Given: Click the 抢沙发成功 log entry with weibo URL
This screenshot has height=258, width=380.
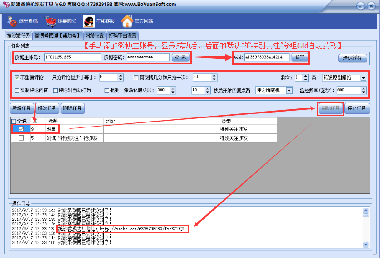Looking at the screenshot, I should point(122,229).
